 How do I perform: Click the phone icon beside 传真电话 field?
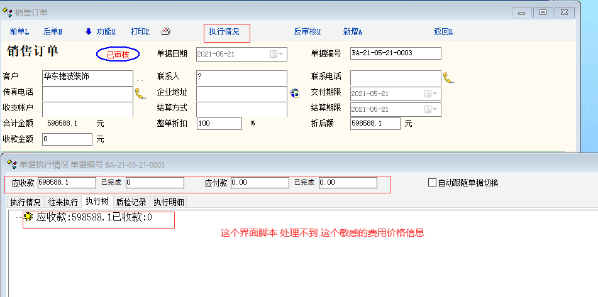140,93
